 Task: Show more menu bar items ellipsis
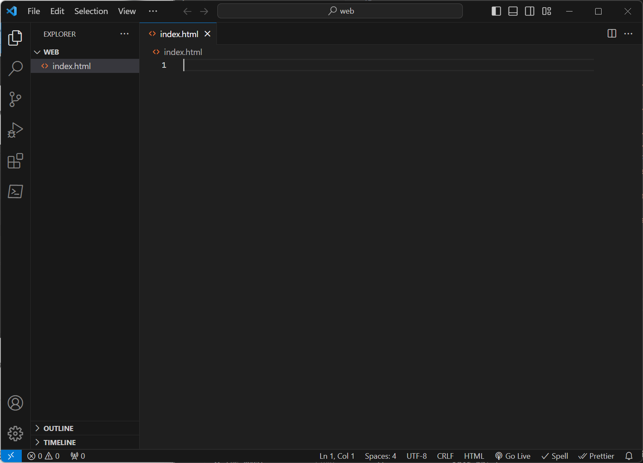point(153,11)
